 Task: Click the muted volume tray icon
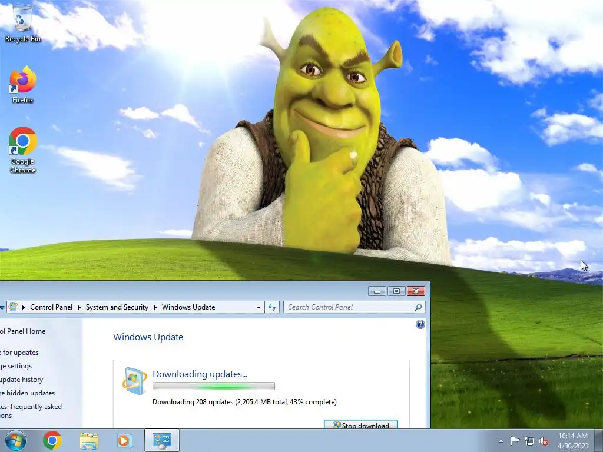point(544,441)
